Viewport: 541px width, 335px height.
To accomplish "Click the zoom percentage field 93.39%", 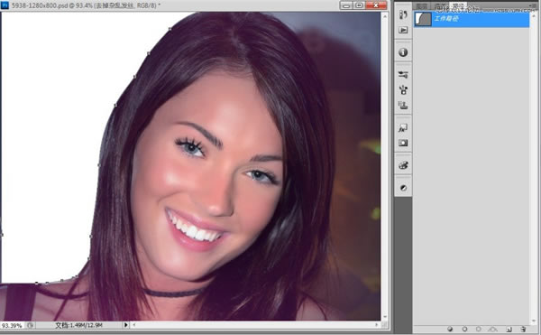I will point(12,325).
